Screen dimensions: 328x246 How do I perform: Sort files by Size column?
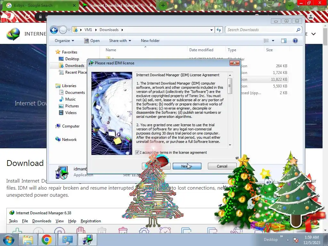[x=277, y=50]
